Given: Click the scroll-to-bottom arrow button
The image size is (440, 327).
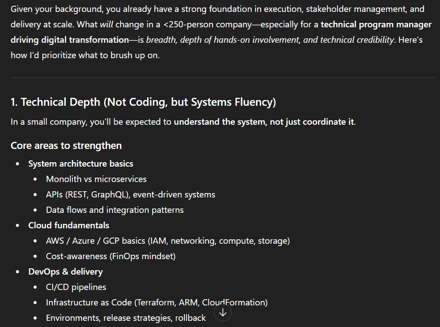Looking at the screenshot, I should 223,312.
